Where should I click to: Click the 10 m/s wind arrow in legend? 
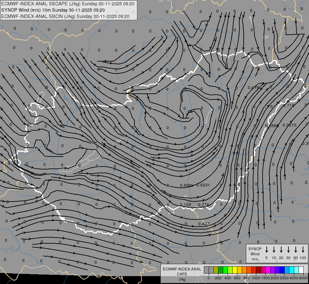[x=274, y=250]
